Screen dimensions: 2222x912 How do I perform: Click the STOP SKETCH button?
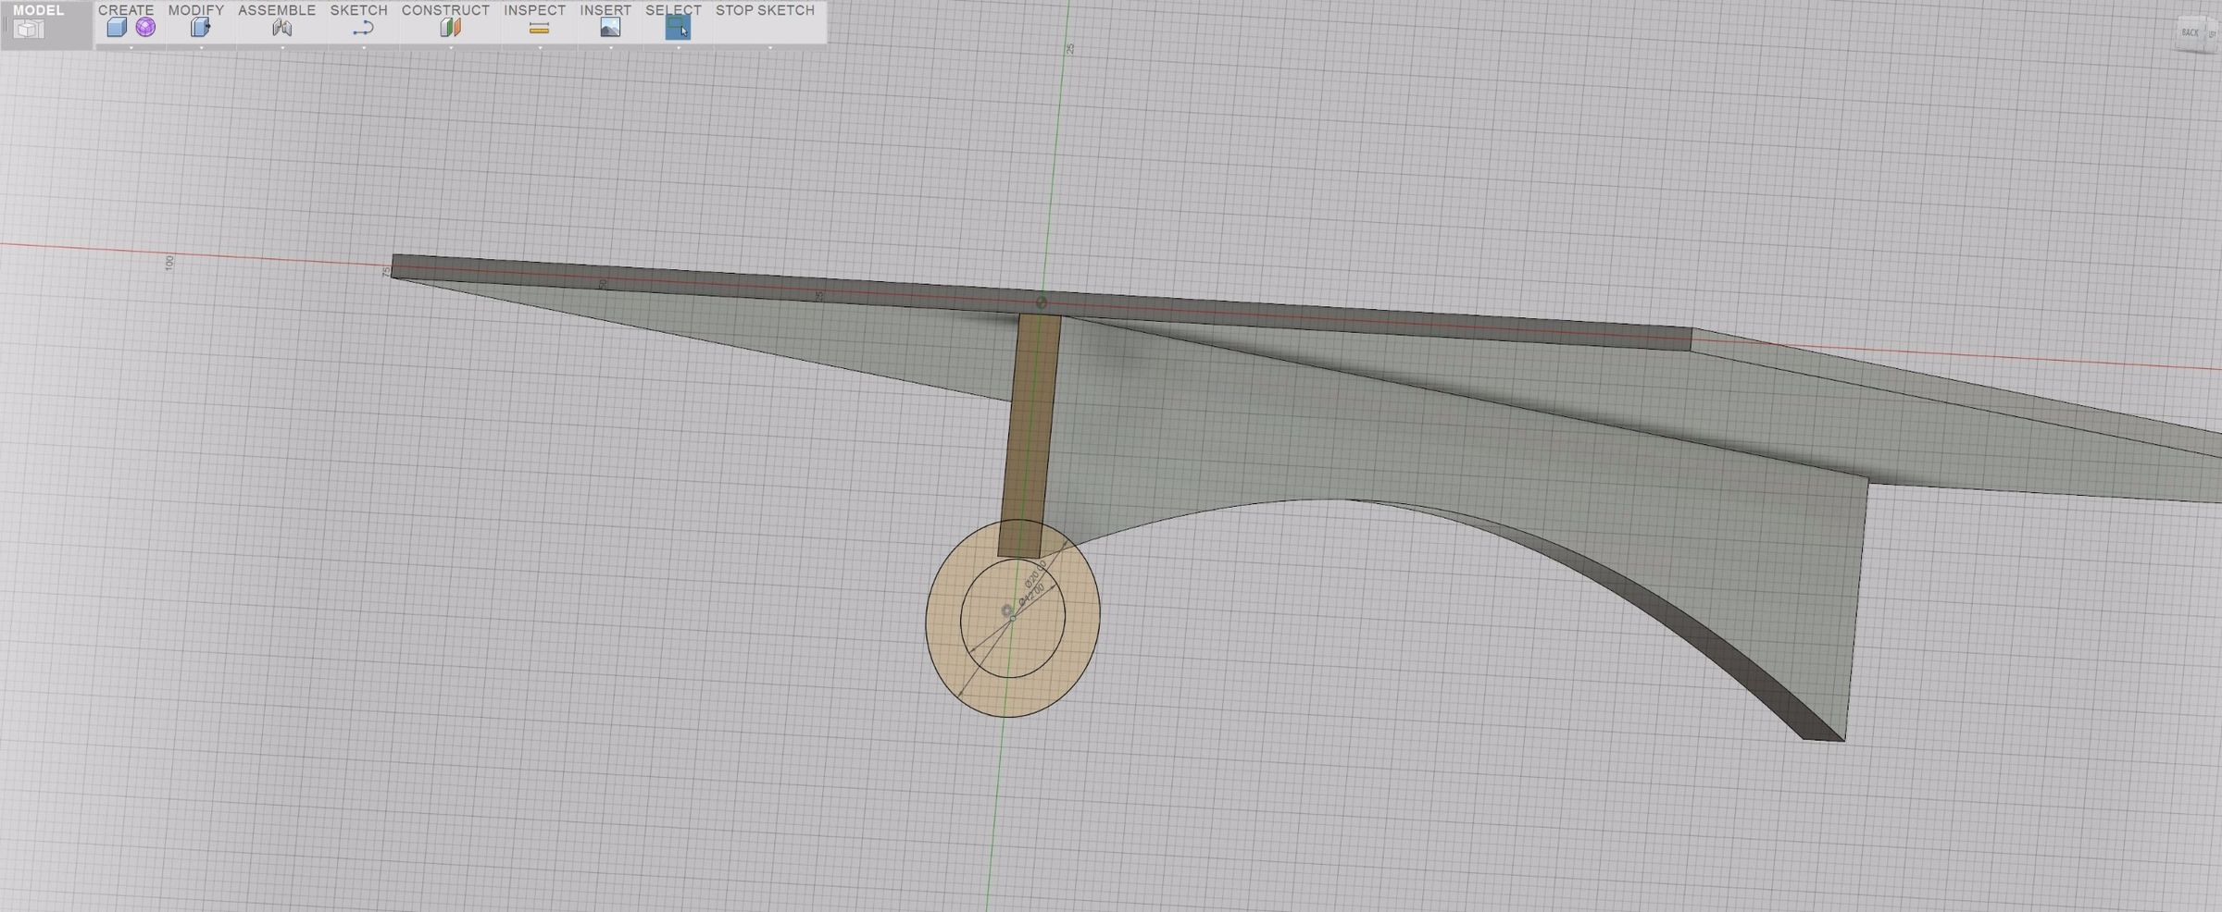point(764,10)
